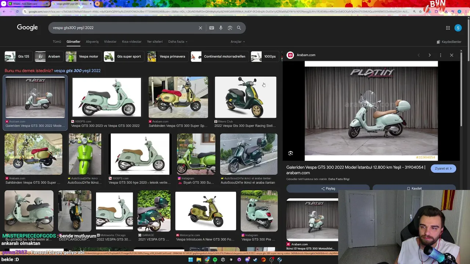Screen dimensions: 470x264
Task: Click the Ziyaret et button
Action: 443,169
